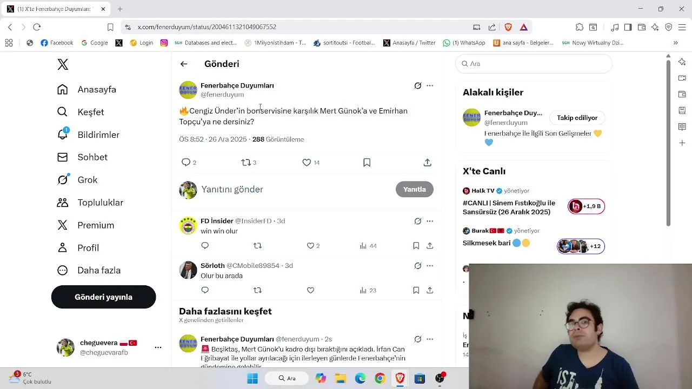
Task: Open account menu dots beside cheguevera
Action: (x=158, y=347)
